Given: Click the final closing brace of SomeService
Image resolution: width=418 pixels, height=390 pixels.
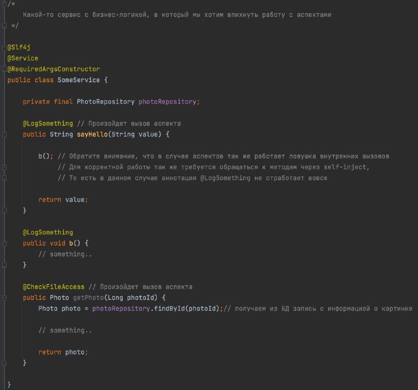Looking at the screenshot, I should [x=9, y=384].
